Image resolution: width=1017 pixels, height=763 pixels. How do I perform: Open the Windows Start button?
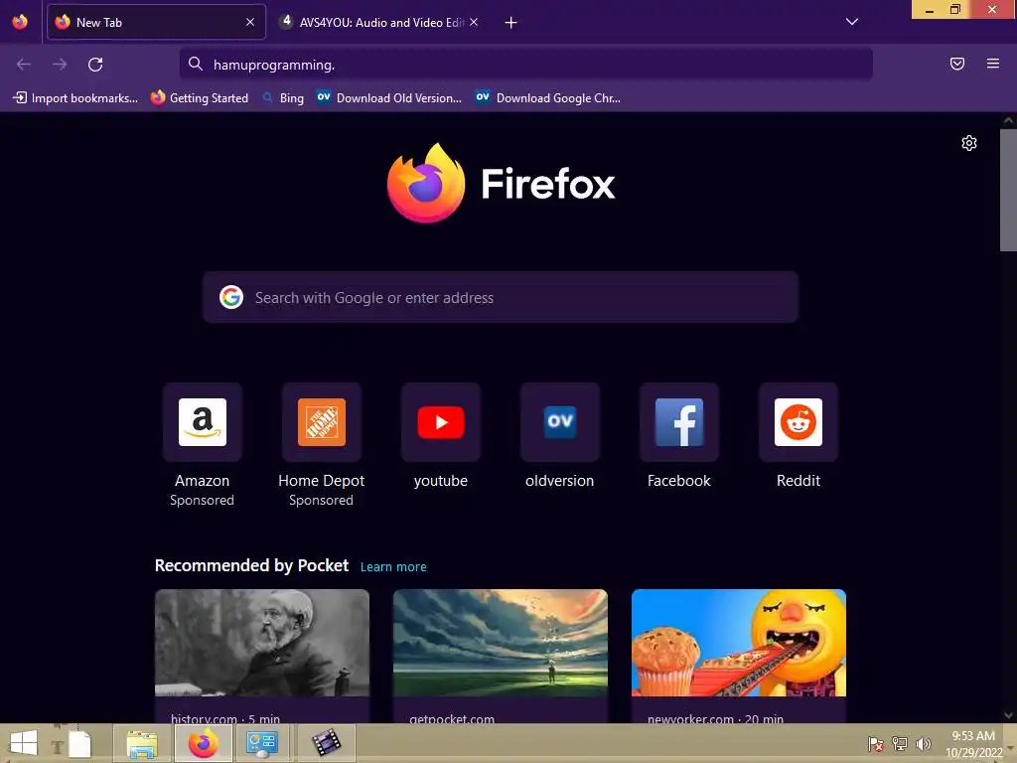click(x=24, y=743)
